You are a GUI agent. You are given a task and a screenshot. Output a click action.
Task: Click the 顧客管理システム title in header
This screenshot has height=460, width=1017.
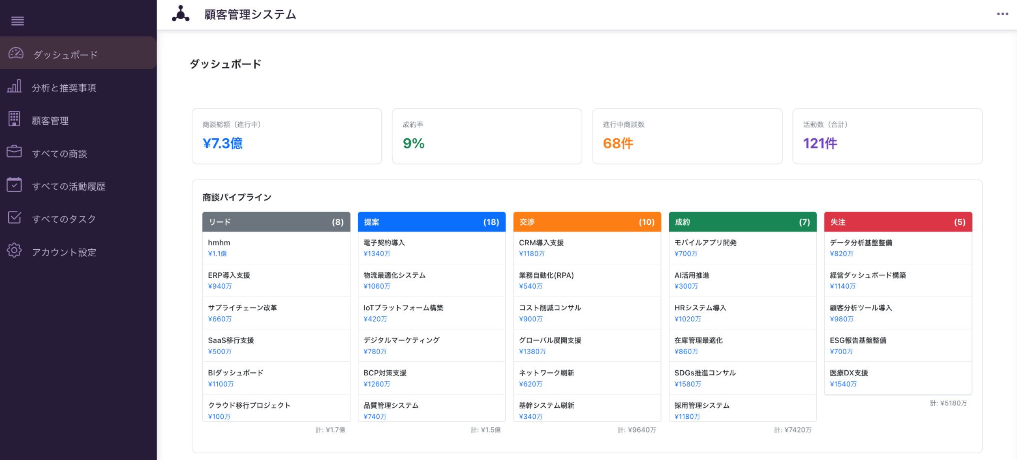pyautogui.click(x=250, y=15)
